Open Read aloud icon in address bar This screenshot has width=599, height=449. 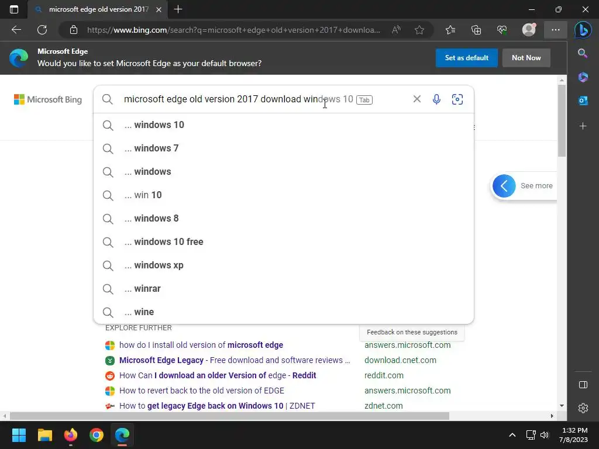(x=396, y=30)
